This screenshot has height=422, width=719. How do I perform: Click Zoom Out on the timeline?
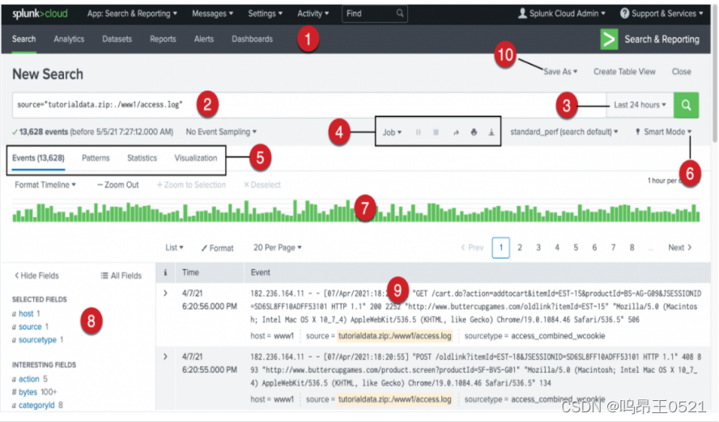pyautogui.click(x=118, y=185)
